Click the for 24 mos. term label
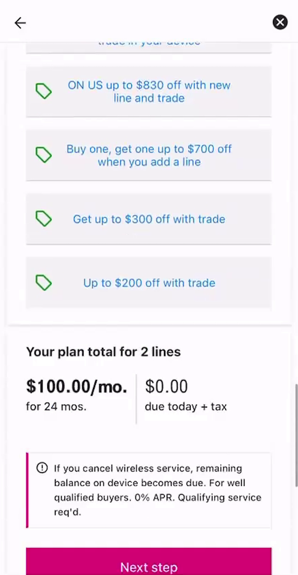This screenshot has width=298, height=575. pyautogui.click(x=56, y=407)
